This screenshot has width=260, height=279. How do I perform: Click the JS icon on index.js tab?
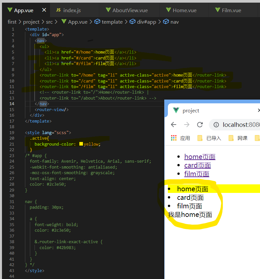[x=58, y=10]
